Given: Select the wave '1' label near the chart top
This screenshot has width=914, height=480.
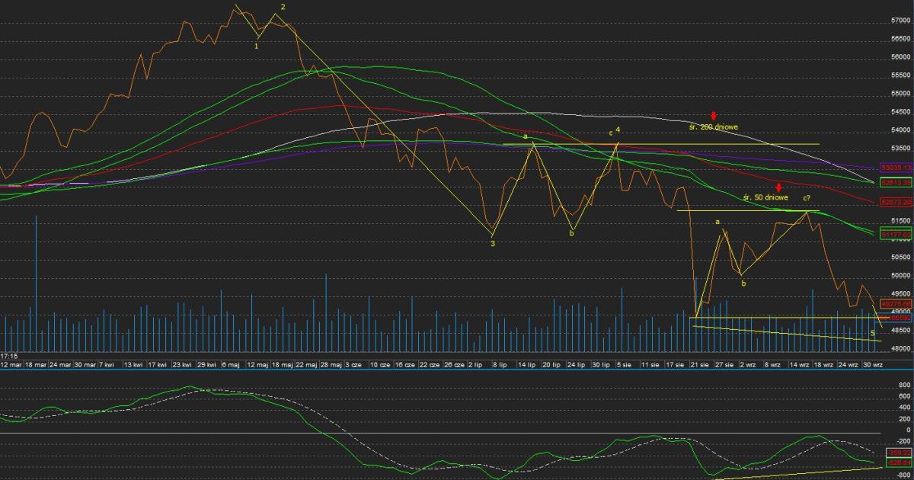Looking at the screenshot, I should point(256,46).
